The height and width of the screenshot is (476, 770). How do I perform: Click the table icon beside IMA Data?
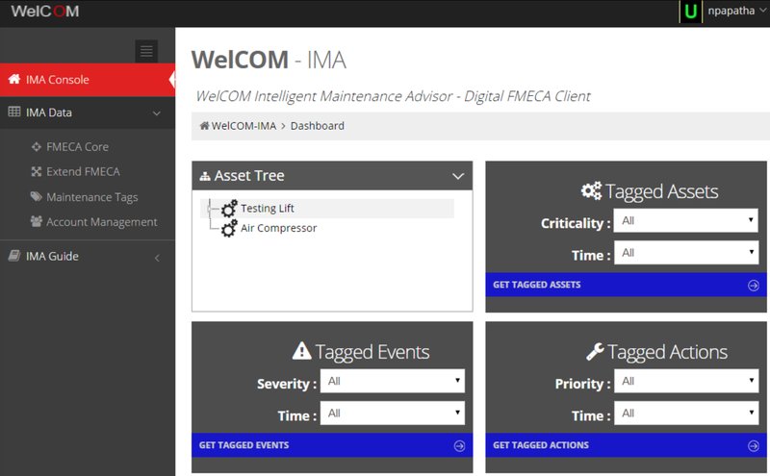click(14, 112)
